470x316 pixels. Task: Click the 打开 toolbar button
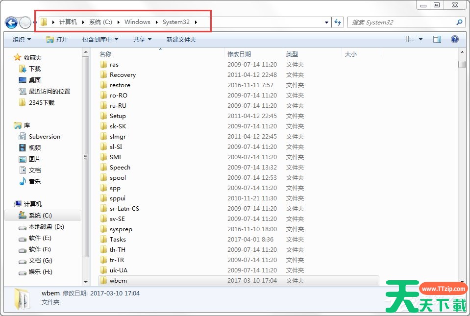57,39
